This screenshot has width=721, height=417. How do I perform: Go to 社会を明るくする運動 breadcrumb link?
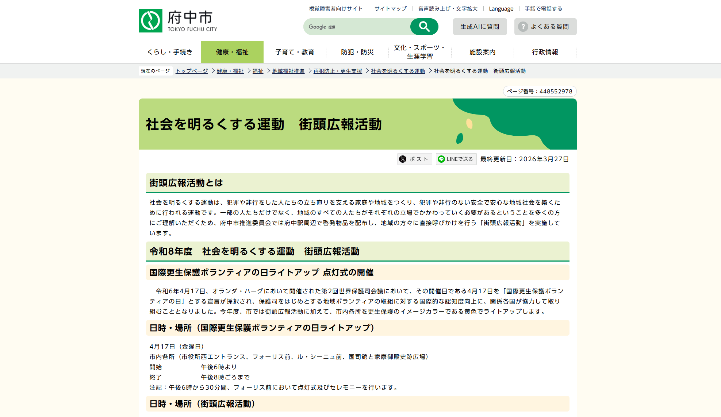[398, 71]
